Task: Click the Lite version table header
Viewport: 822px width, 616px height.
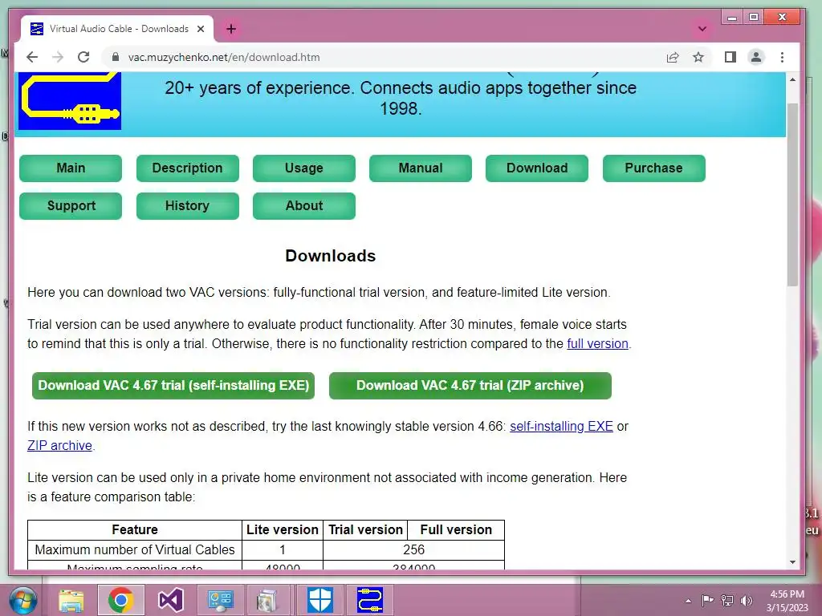Action: point(283,529)
